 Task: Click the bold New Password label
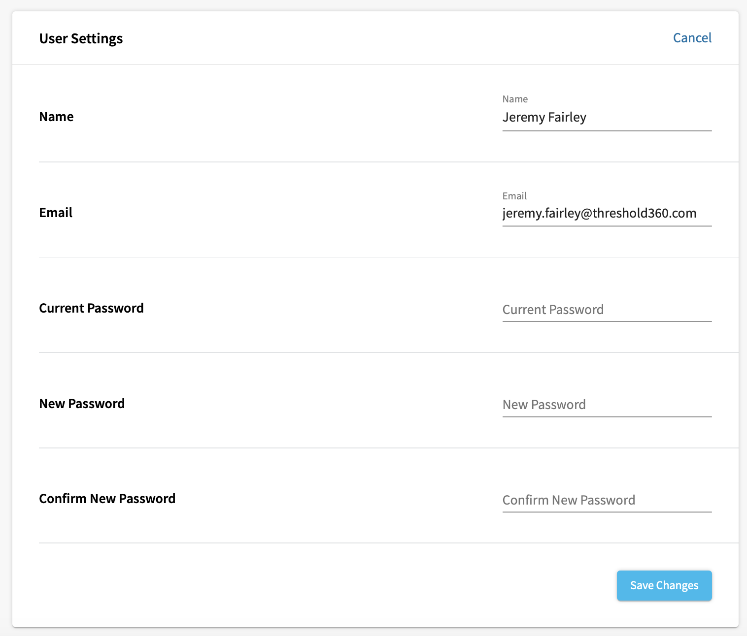82,404
